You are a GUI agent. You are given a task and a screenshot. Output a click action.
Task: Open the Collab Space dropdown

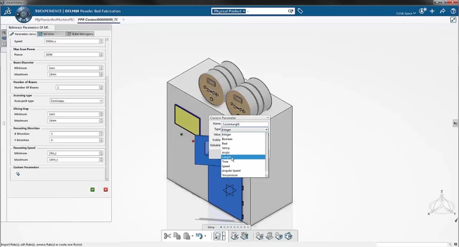[406, 13]
